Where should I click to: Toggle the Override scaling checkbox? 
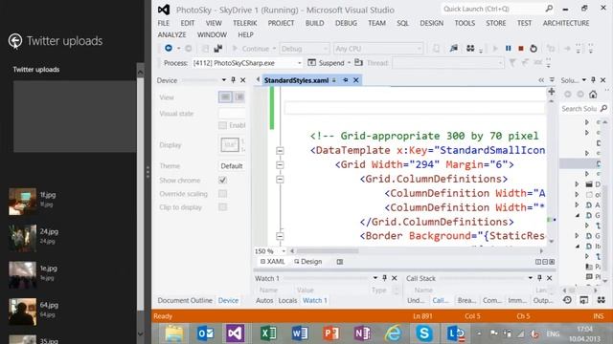pyautogui.click(x=222, y=193)
